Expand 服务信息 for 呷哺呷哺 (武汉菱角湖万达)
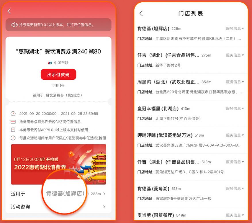The width and height of the screenshot is (252, 223). 235,135
